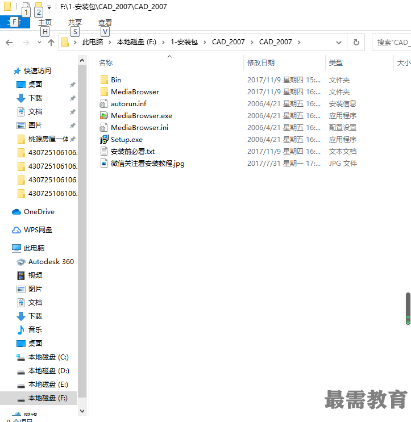Open the 桃源房屋一体 pinned folder
411x422 pixels.
(x=48, y=139)
